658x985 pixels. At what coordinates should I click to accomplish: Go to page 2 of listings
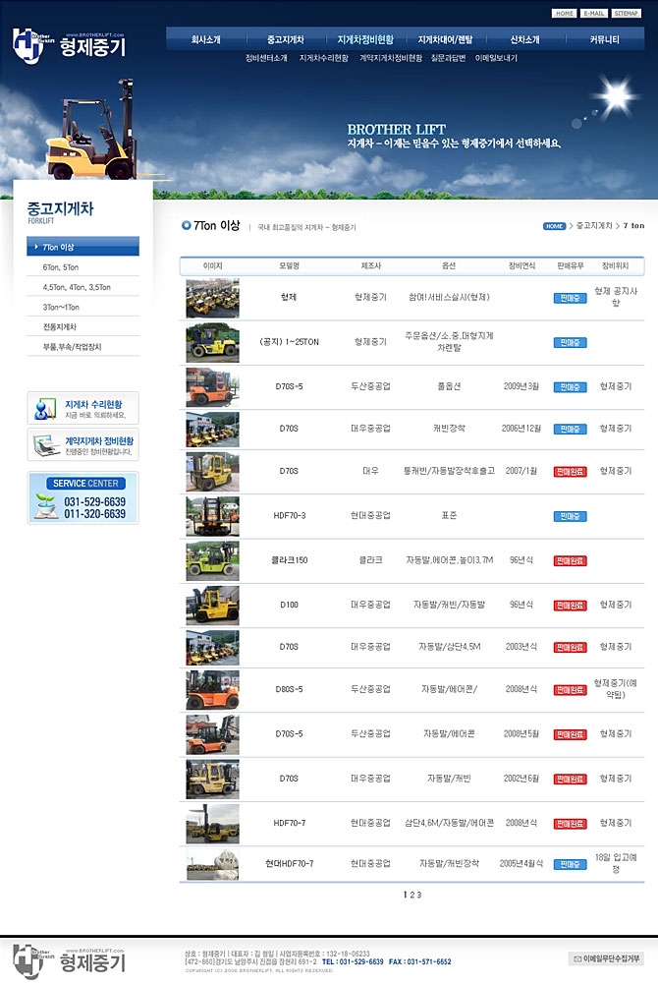point(411,896)
